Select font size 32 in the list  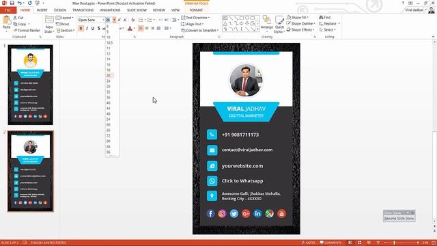[x=109, y=92]
